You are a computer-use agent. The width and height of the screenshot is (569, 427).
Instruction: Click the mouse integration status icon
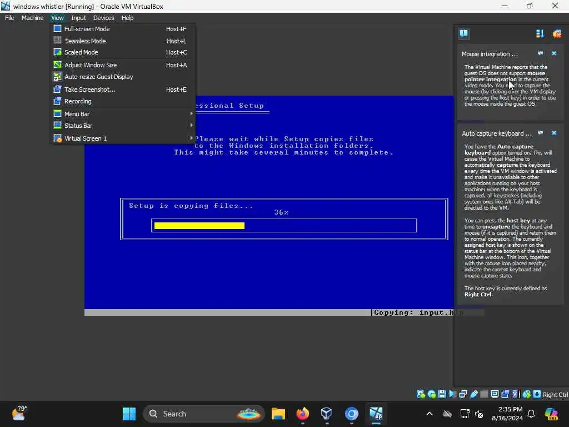527,394
